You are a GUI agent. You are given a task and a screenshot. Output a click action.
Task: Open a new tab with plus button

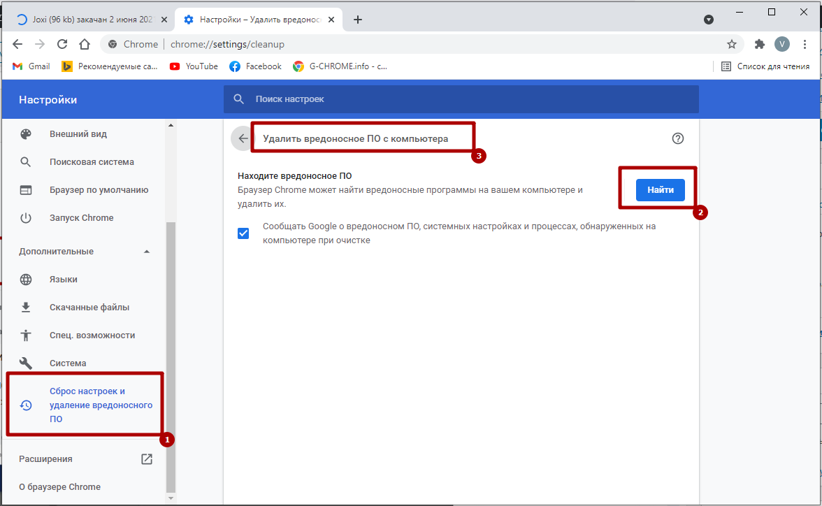tap(358, 20)
